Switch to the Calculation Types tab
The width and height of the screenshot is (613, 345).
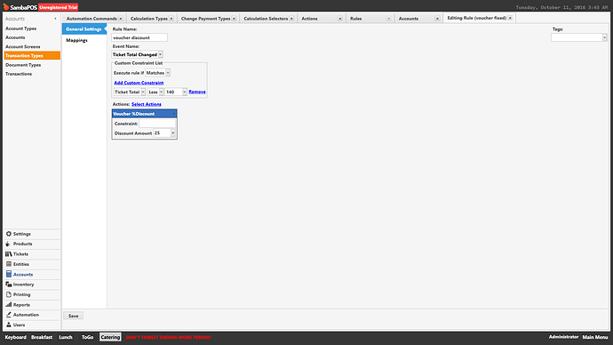[x=149, y=19]
